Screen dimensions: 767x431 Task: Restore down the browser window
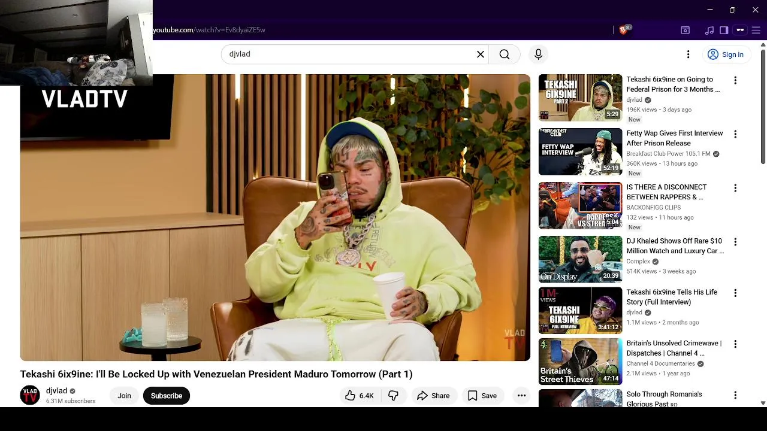pyautogui.click(x=732, y=10)
